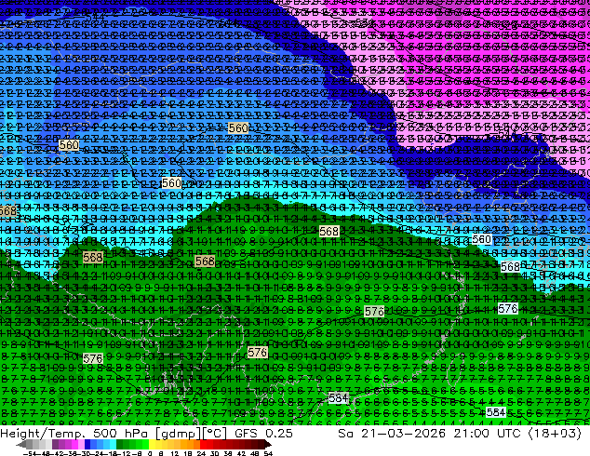The image size is (590, 456).
Task: Click the '-54' legend scale value
Action: click(x=30, y=454)
